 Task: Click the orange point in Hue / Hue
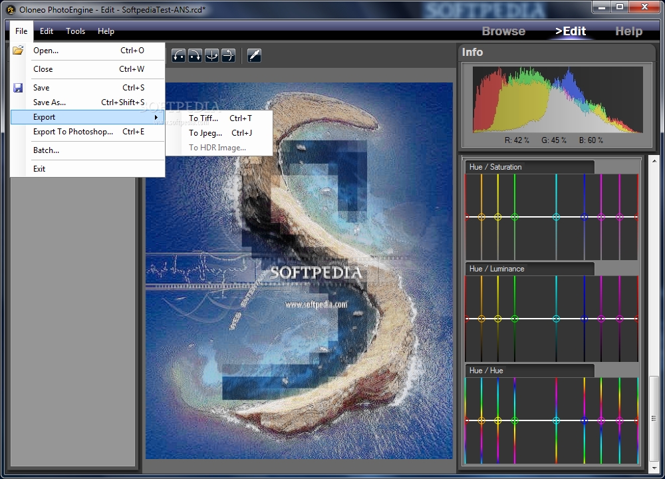click(481, 420)
